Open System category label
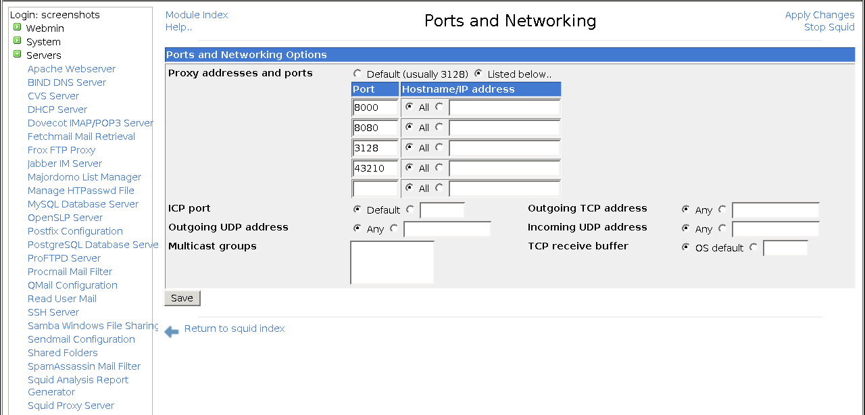 pyautogui.click(x=43, y=42)
